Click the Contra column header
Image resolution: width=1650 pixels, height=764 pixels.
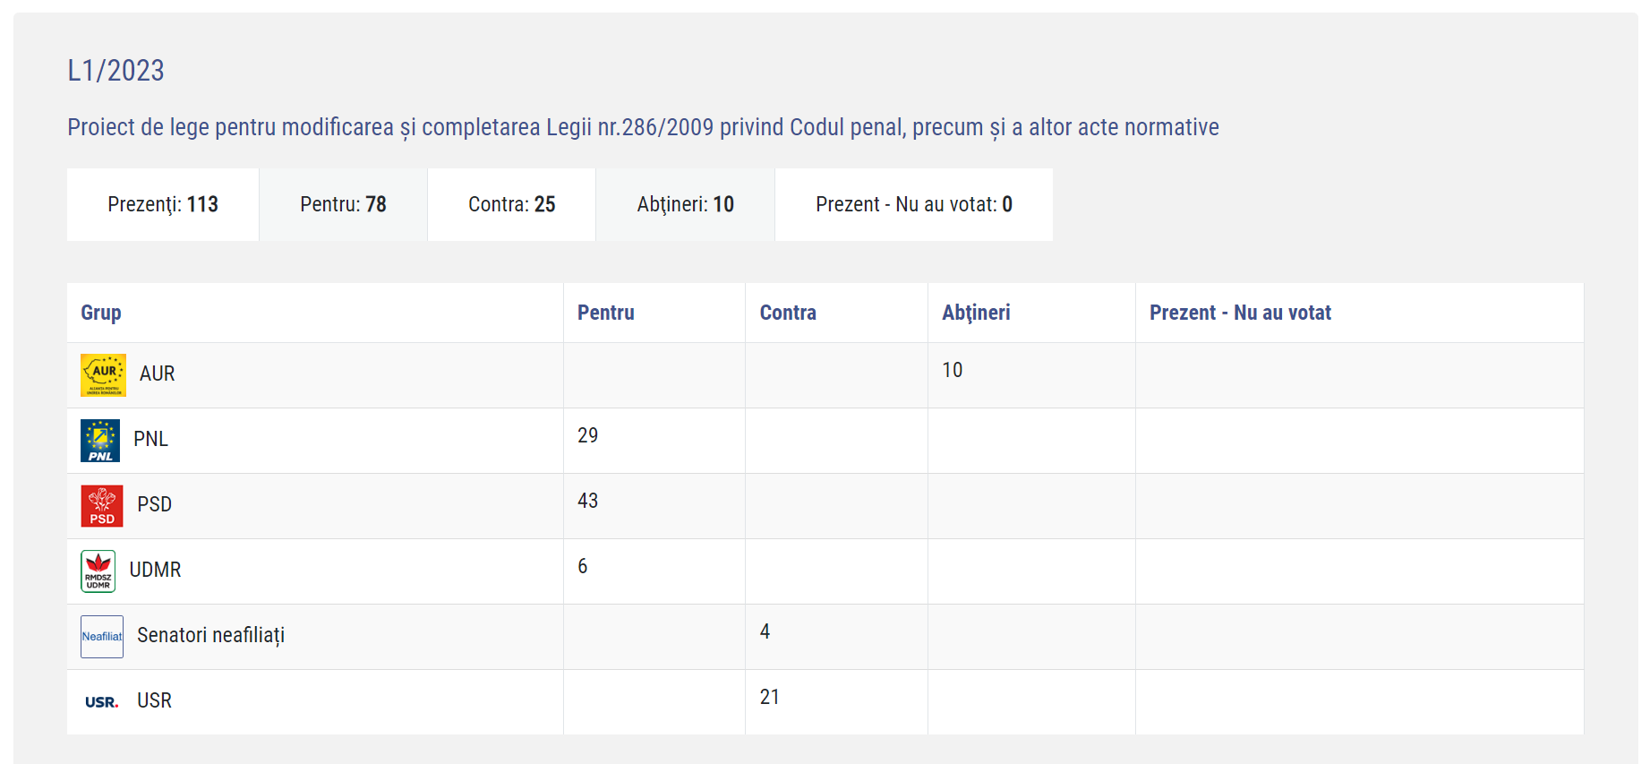pyautogui.click(x=788, y=313)
